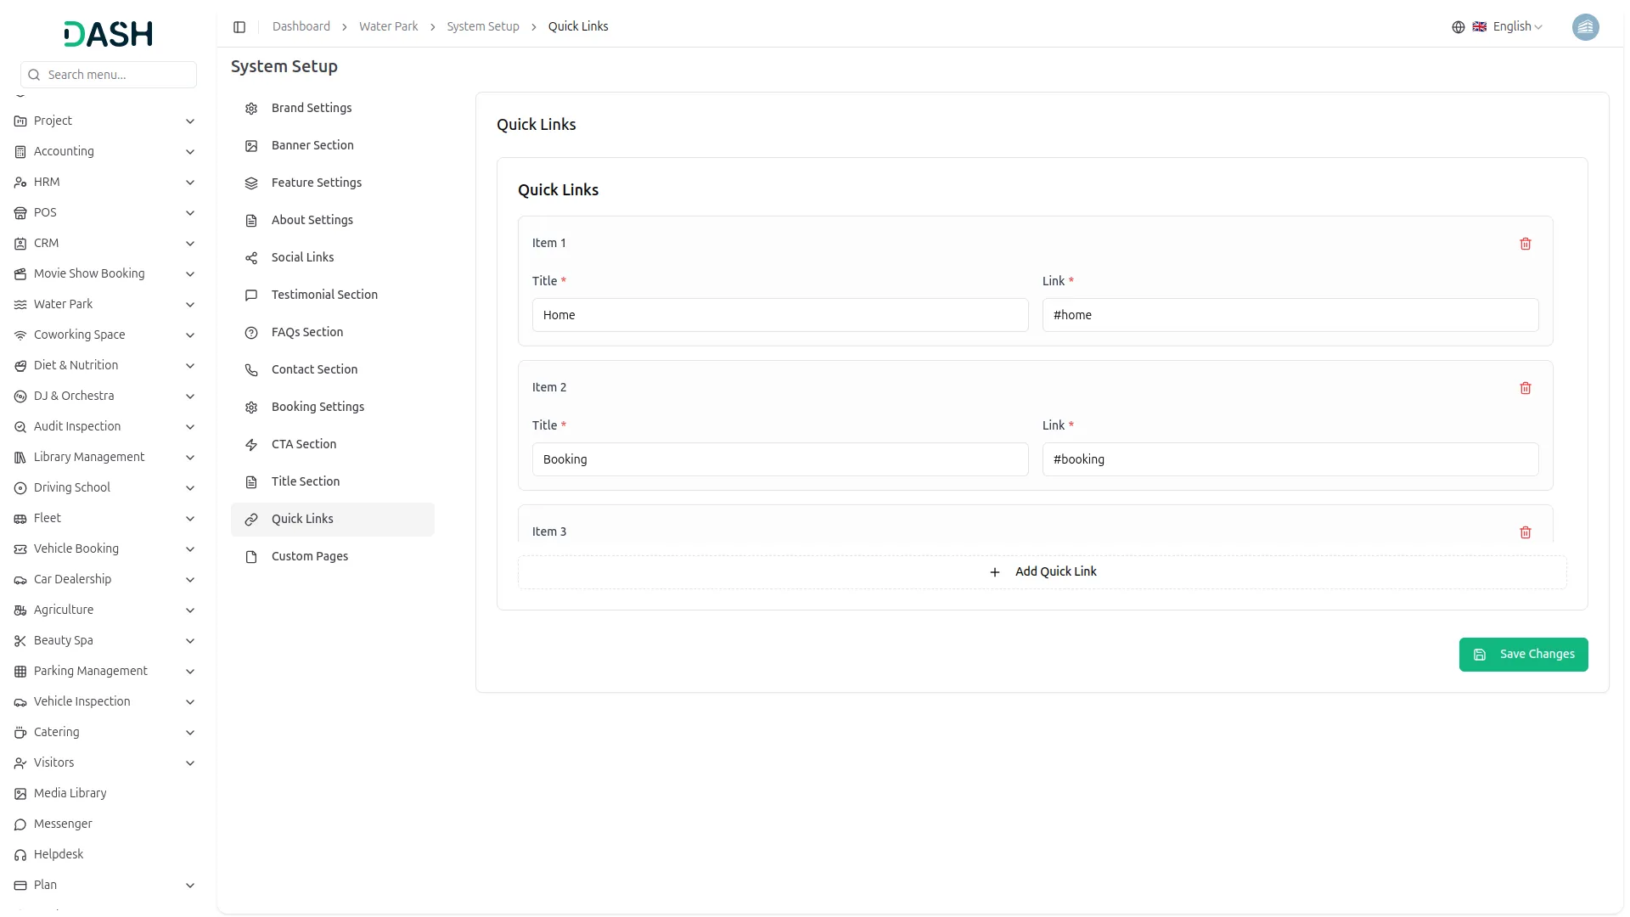Switch to Custom Pages section

click(309, 556)
